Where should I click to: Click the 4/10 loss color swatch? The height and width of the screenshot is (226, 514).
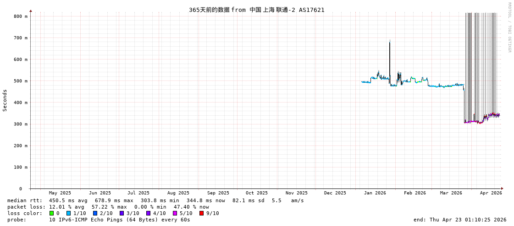tap(149, 213)
